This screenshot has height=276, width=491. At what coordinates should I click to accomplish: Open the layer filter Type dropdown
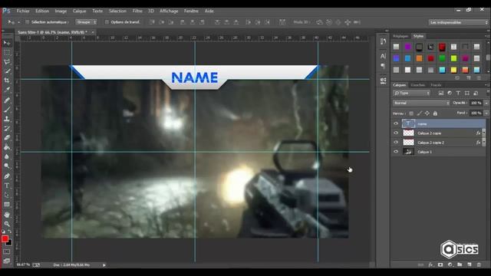(x=411, y=93)
